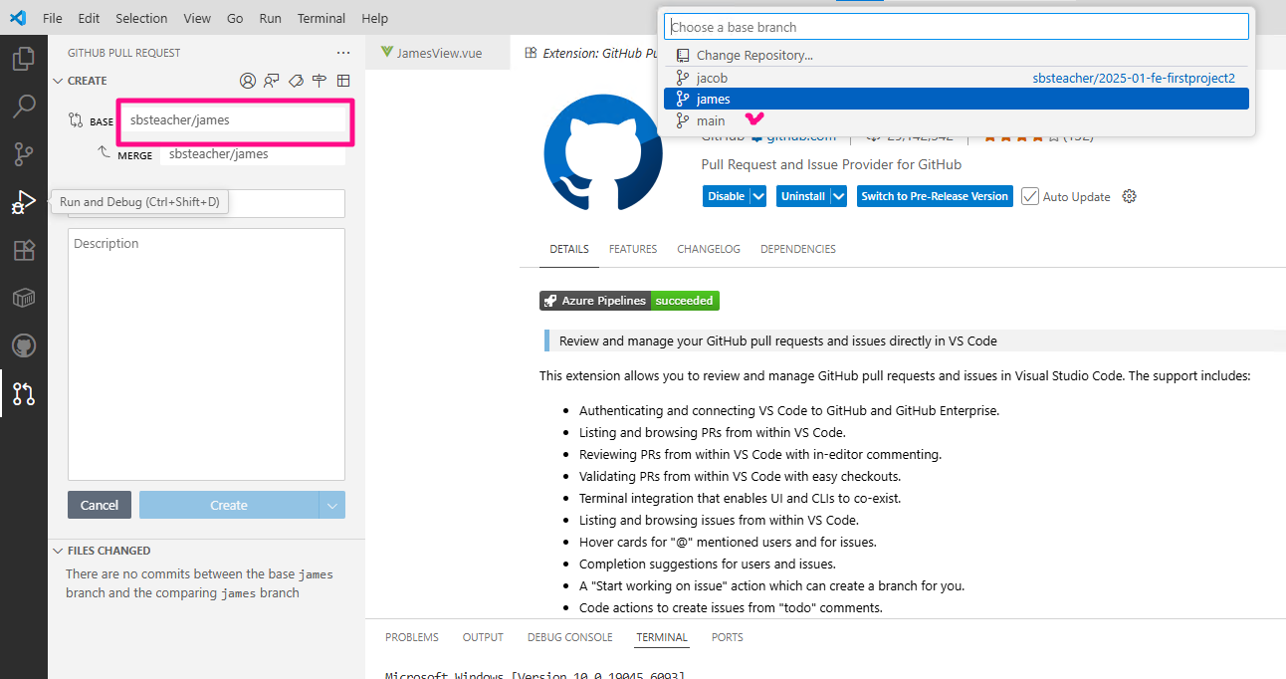The image size is (1286, 679).
Task: Open the Create button dropdown arrow
Action: (332, 505)
